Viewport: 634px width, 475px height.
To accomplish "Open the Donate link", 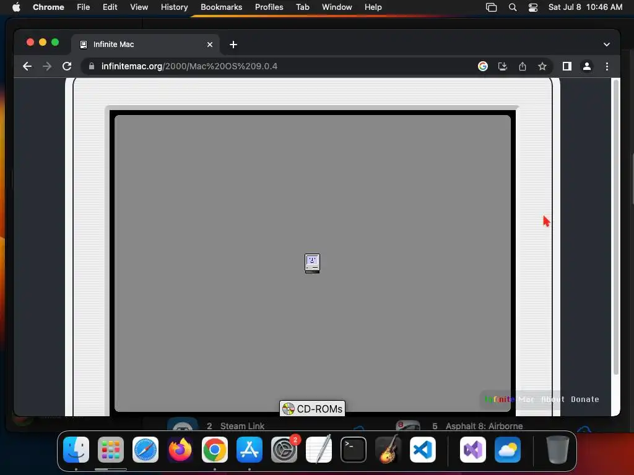I will pos(584,399).
